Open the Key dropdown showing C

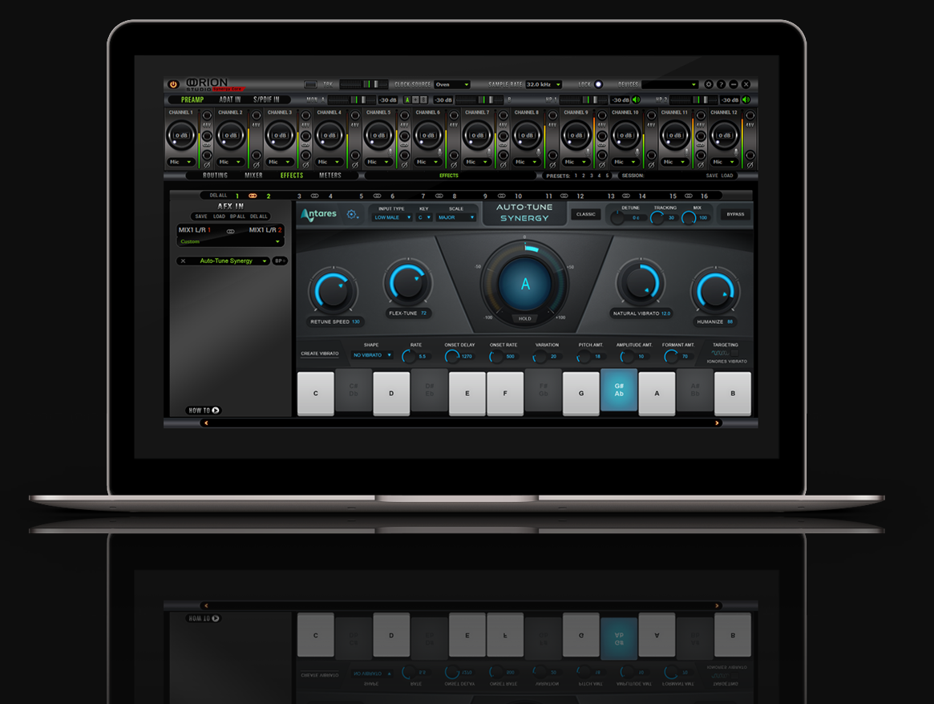pos(424,217)
